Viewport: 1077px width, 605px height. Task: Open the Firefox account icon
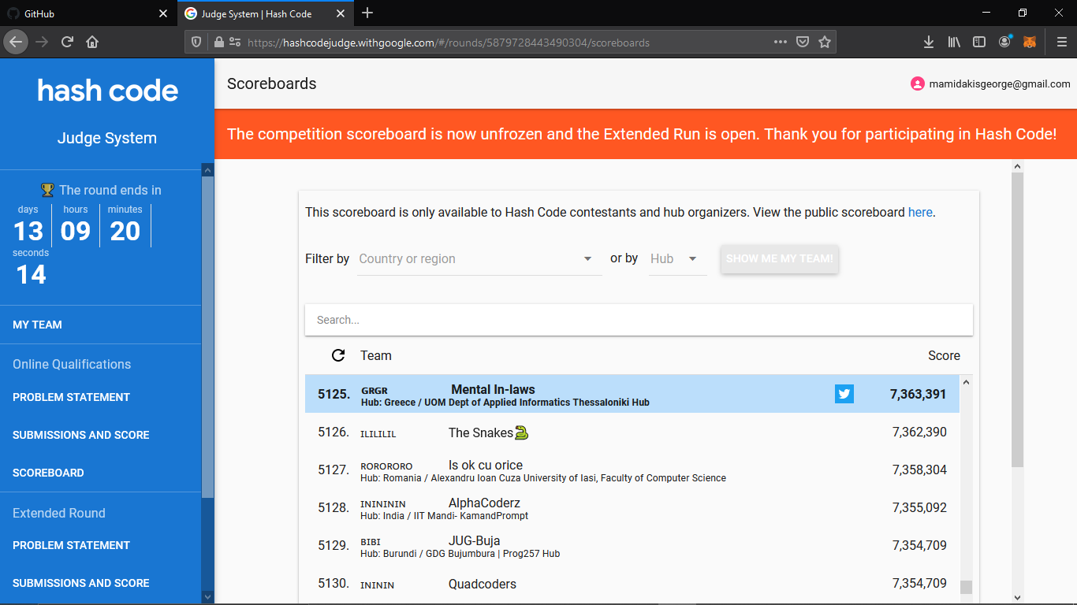pyautogui.click(x=1004, y=43)
